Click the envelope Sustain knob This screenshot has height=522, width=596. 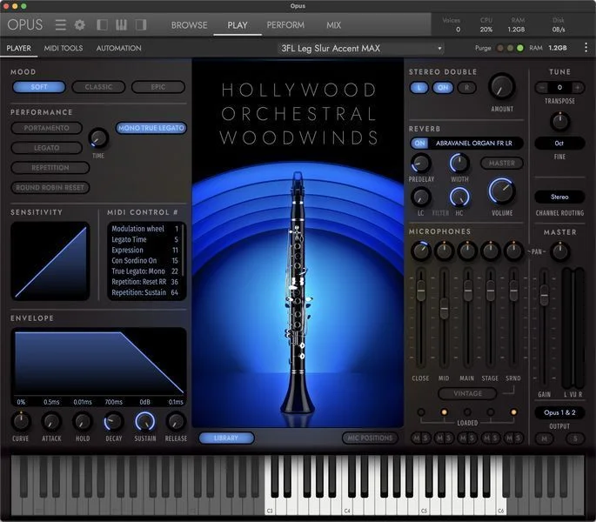(x=144, y=422)
